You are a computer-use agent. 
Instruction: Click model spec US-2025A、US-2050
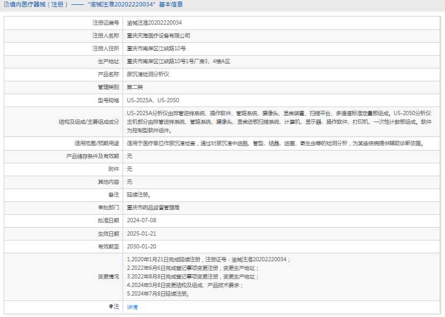[153, 100]
